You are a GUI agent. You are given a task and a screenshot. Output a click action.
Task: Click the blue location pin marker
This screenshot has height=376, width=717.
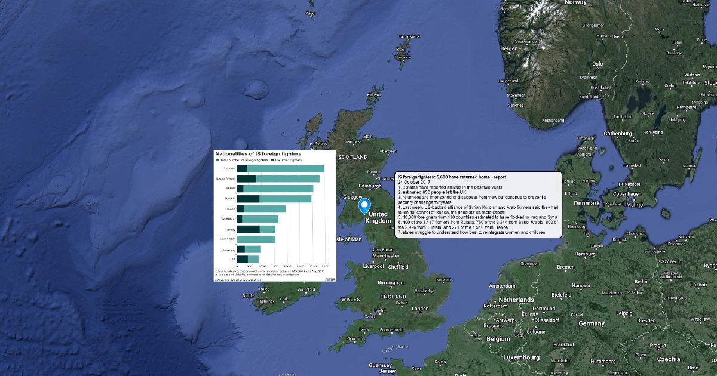[364, 206]
